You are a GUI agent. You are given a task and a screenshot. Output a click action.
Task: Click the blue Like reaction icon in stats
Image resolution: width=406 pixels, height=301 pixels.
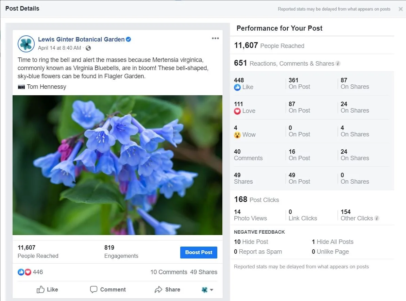tap(237, 87)
